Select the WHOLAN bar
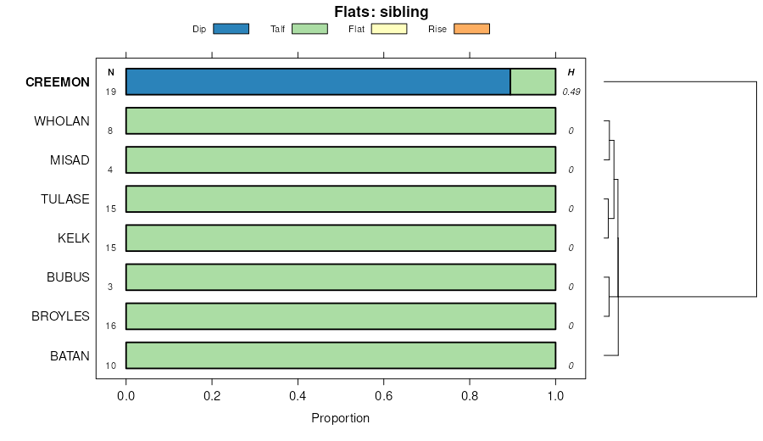 point(341,120)
